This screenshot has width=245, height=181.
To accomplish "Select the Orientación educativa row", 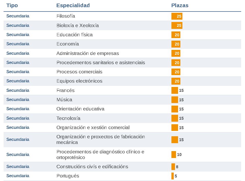I will (x=80, y=109).
